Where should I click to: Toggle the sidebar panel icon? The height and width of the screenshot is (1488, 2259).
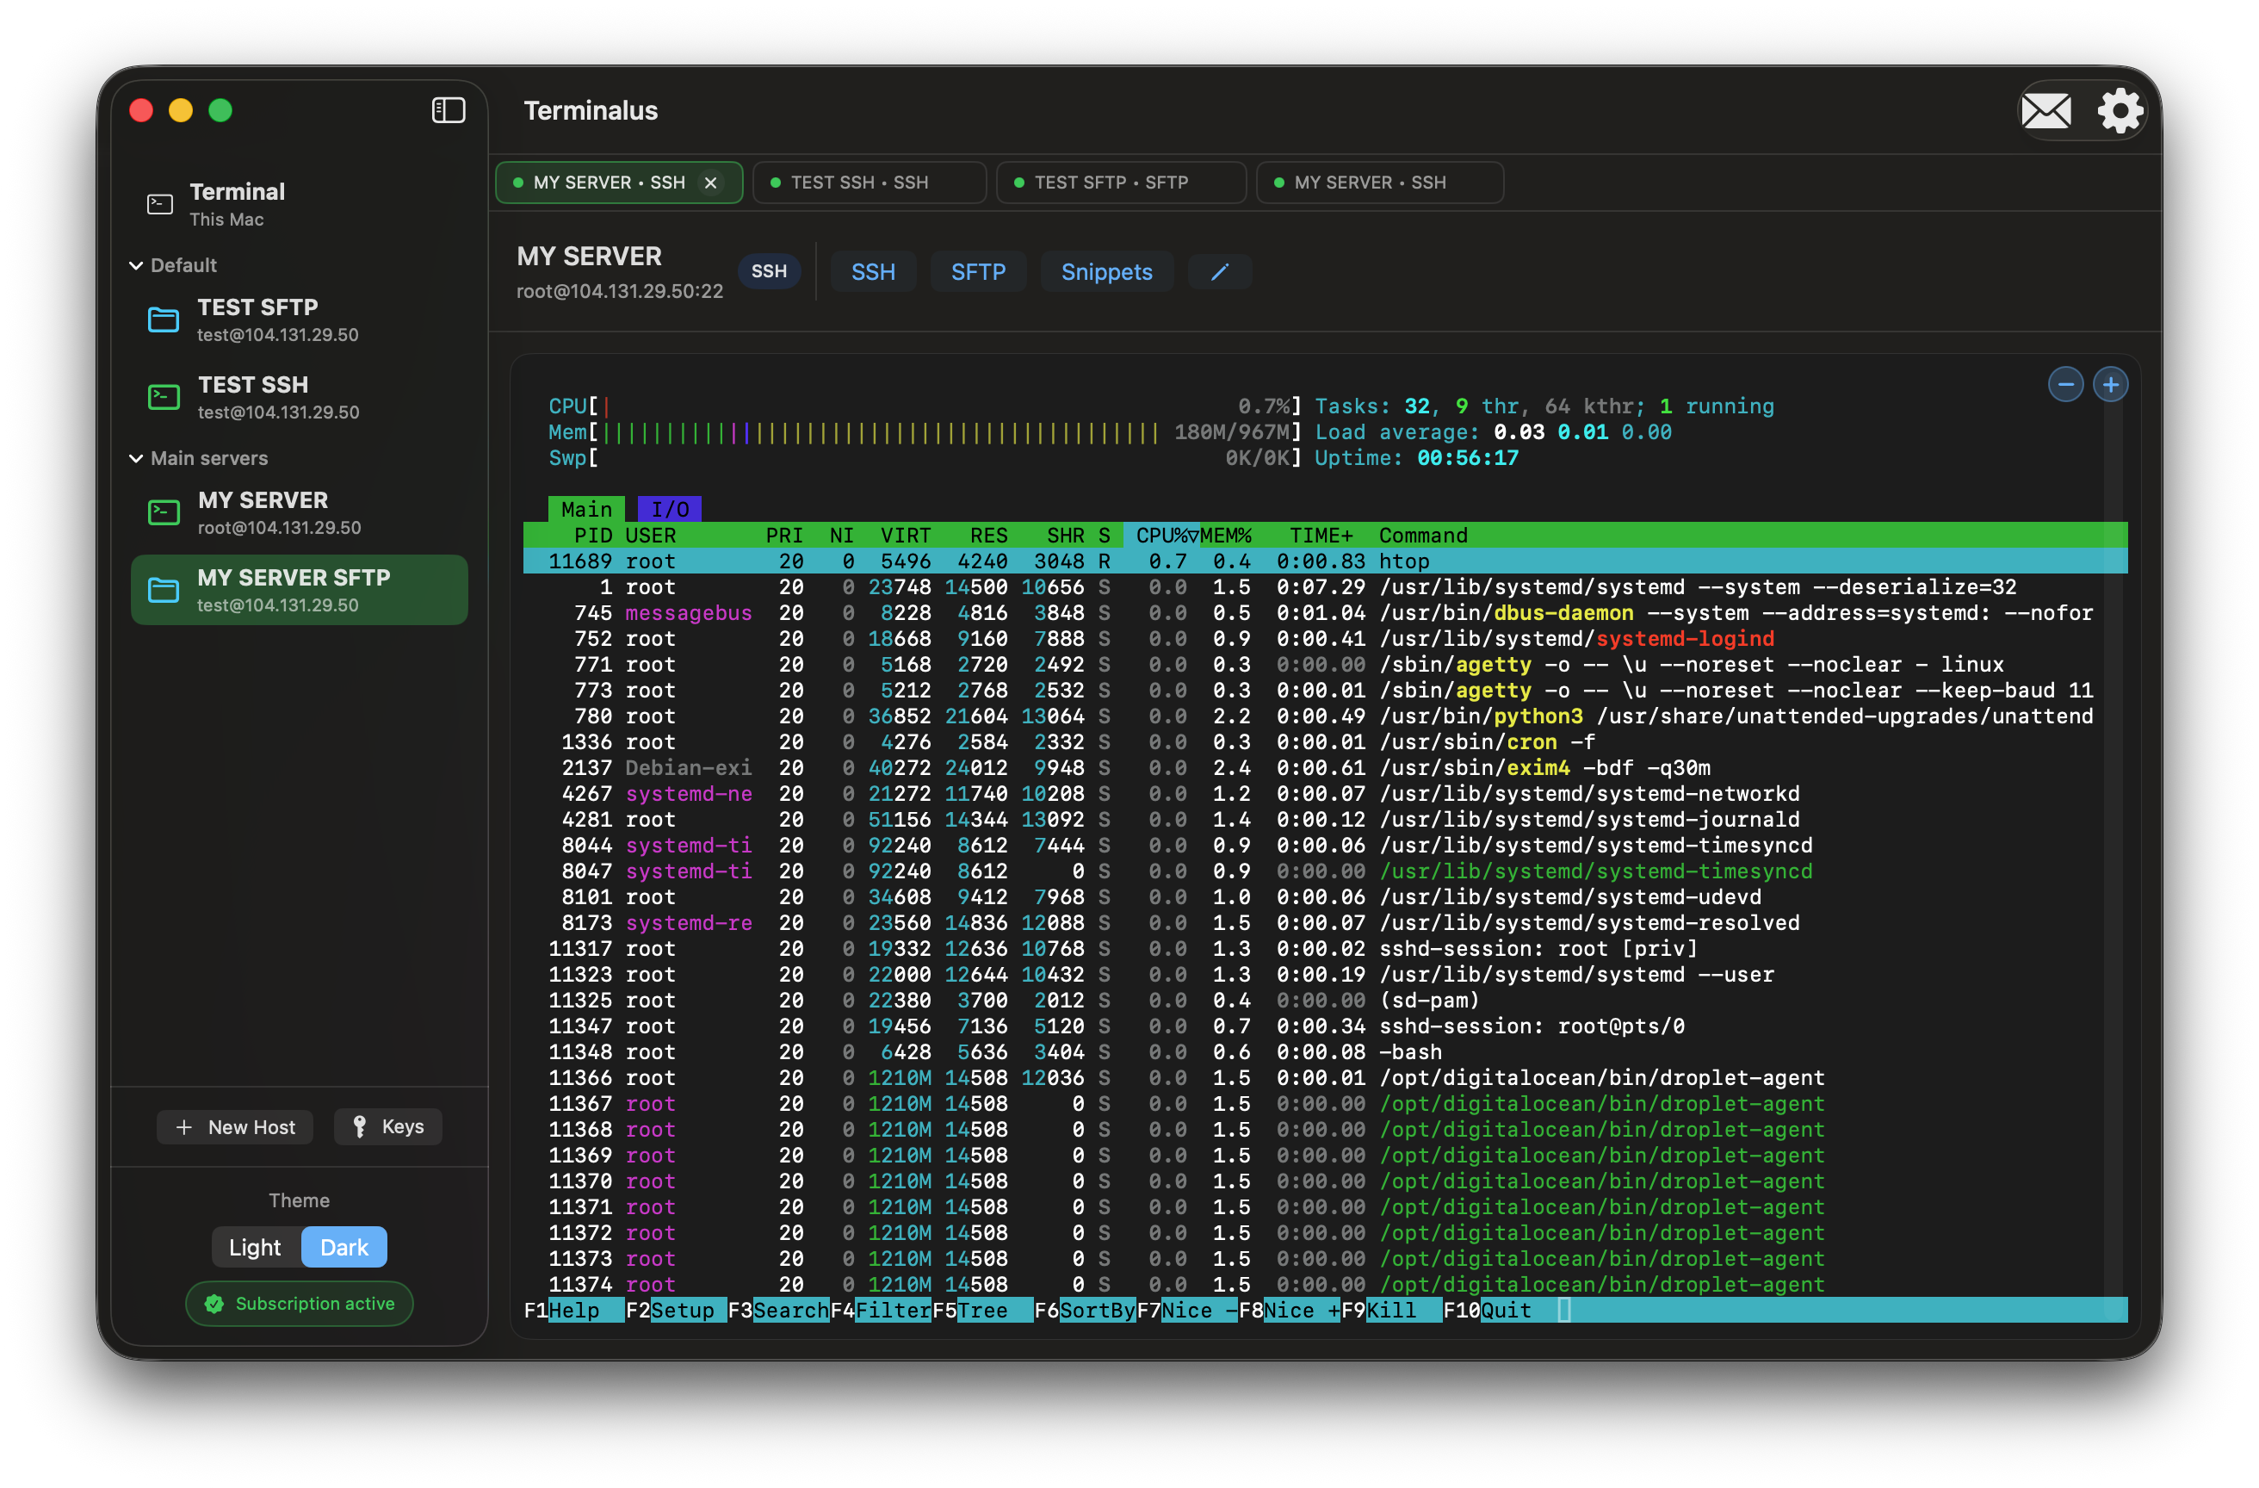[x=448, y=110]
